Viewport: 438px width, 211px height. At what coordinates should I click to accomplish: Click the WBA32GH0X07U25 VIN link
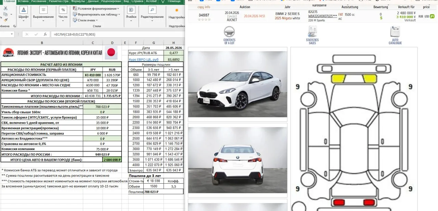point(322,16)
